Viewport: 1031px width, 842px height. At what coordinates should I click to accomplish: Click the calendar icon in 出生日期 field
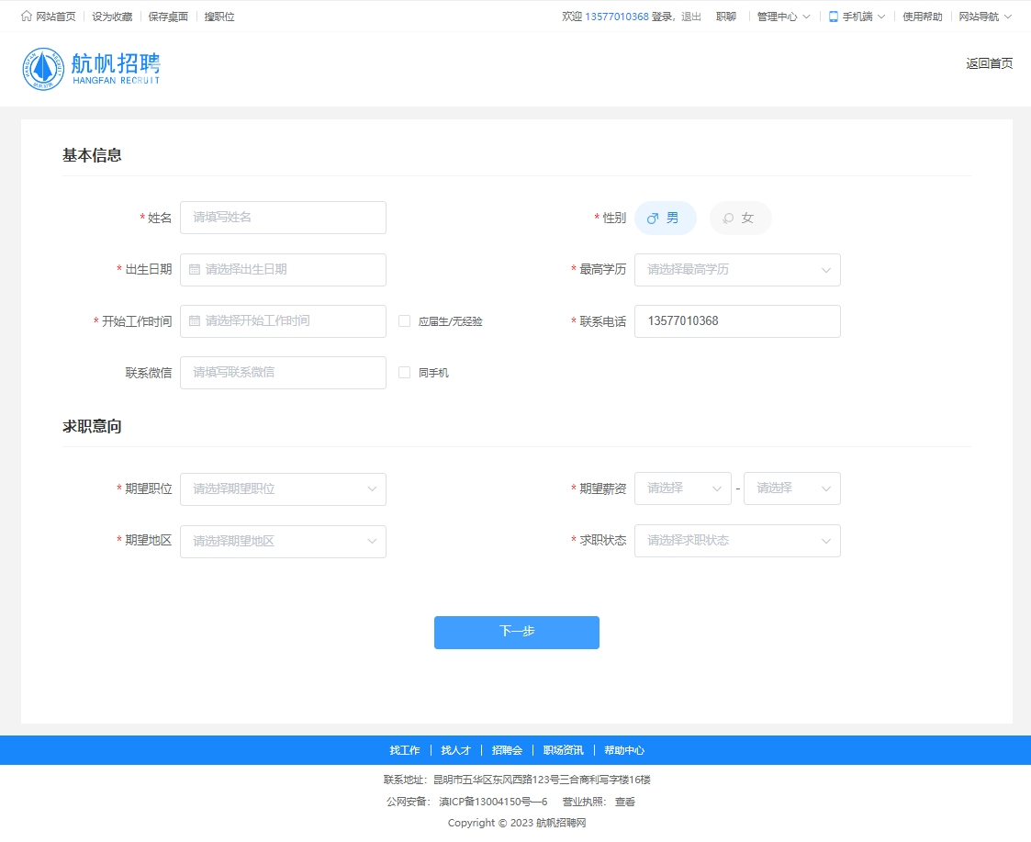(195, 270)
